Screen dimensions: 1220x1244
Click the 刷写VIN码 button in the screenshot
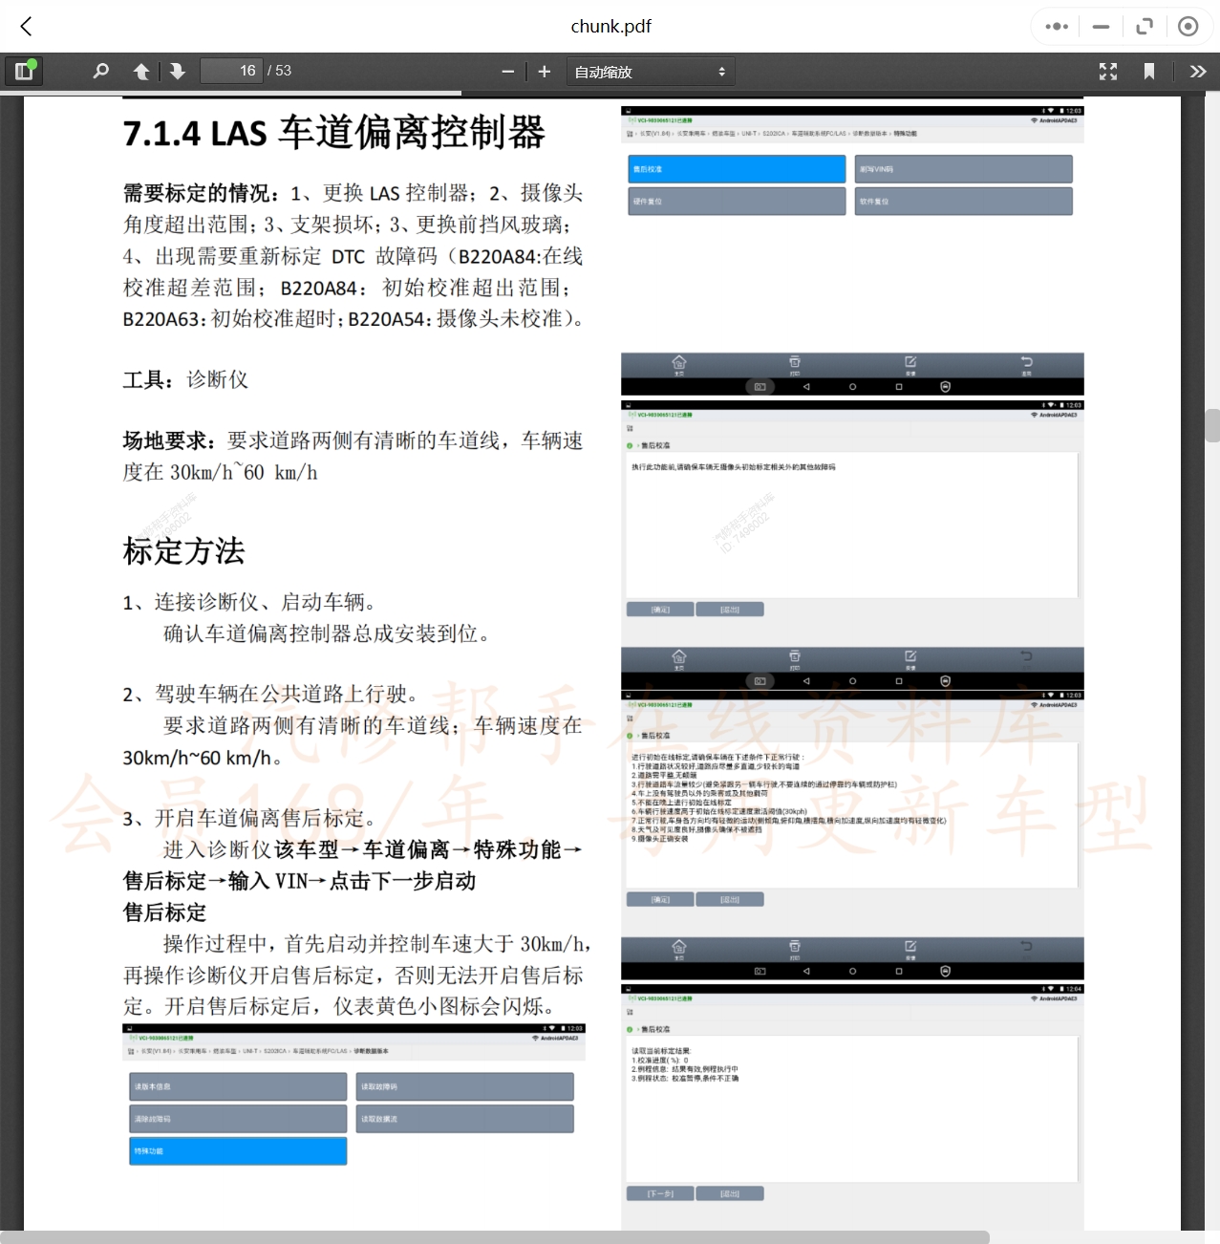963,168
